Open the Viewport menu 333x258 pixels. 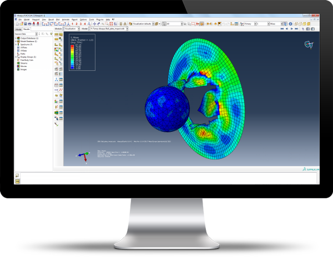(36, 20)
